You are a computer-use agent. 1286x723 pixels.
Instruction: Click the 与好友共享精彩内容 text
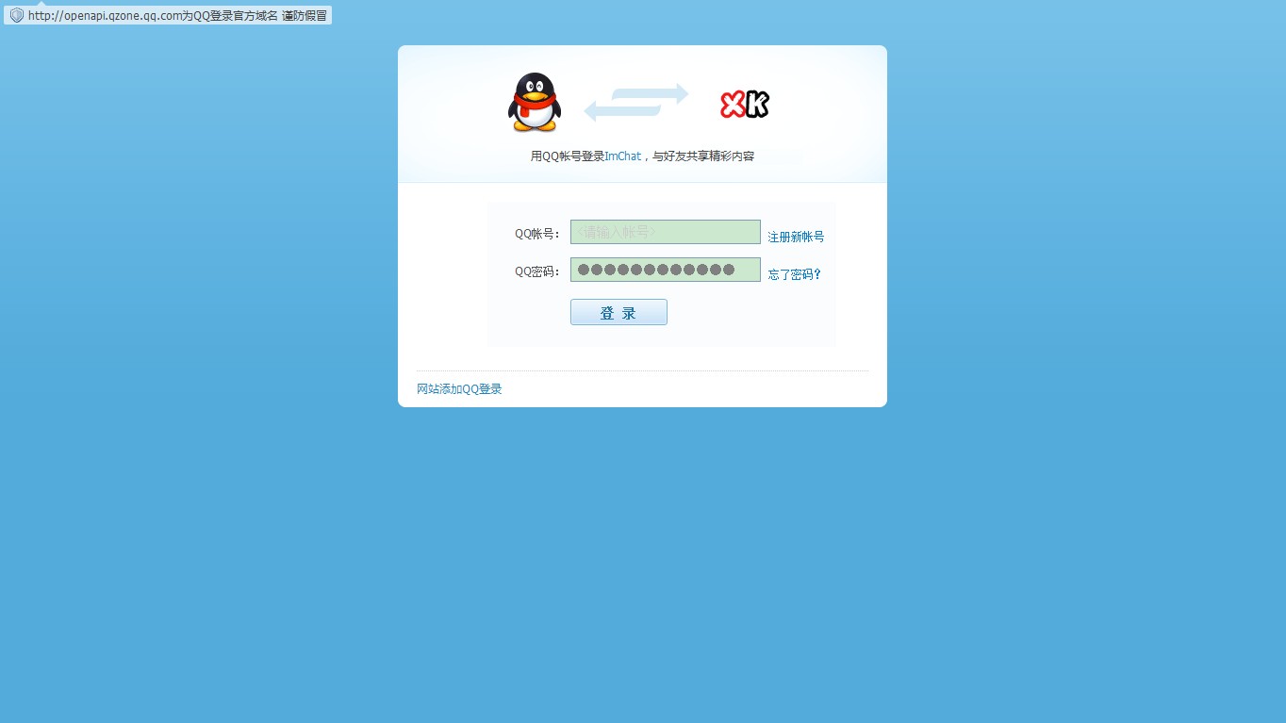tap(703, 156)
